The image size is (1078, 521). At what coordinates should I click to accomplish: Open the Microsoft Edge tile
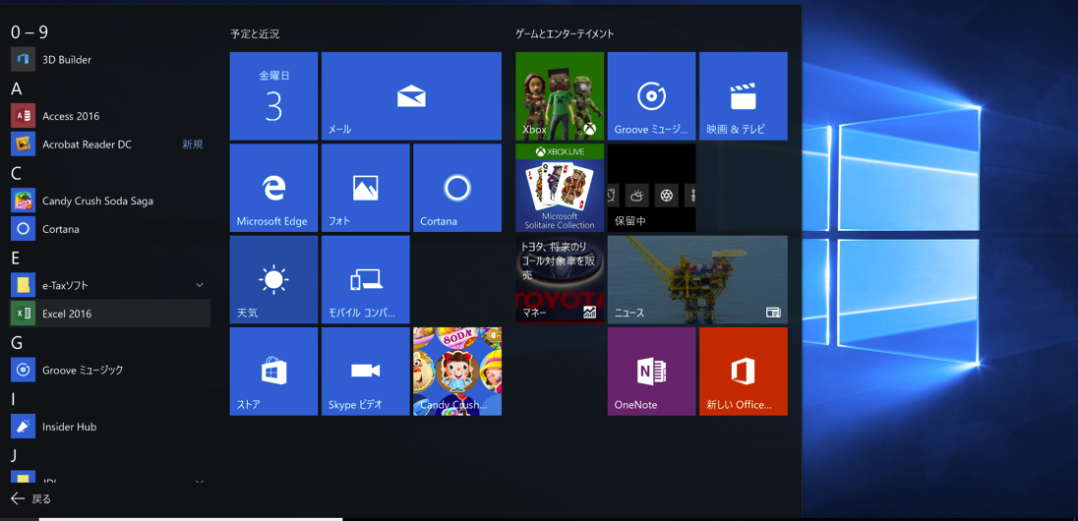point(273,188)
